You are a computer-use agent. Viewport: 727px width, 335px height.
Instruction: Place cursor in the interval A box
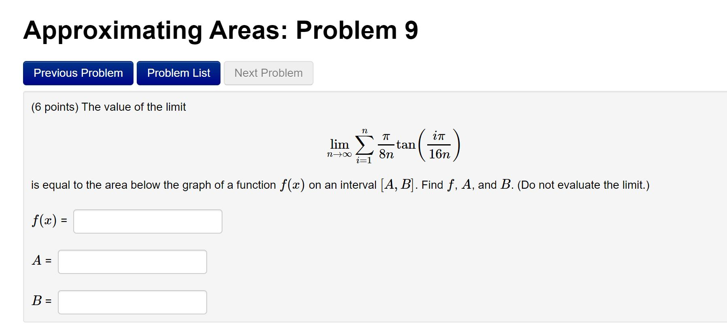132,262
